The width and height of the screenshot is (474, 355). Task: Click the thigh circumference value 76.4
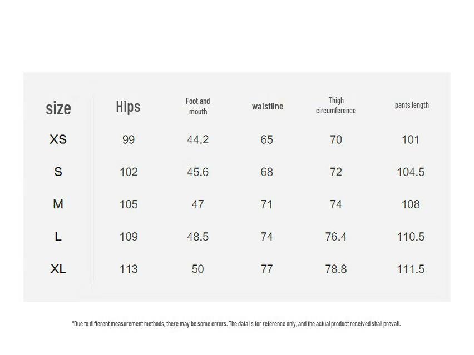click(336, 237)
